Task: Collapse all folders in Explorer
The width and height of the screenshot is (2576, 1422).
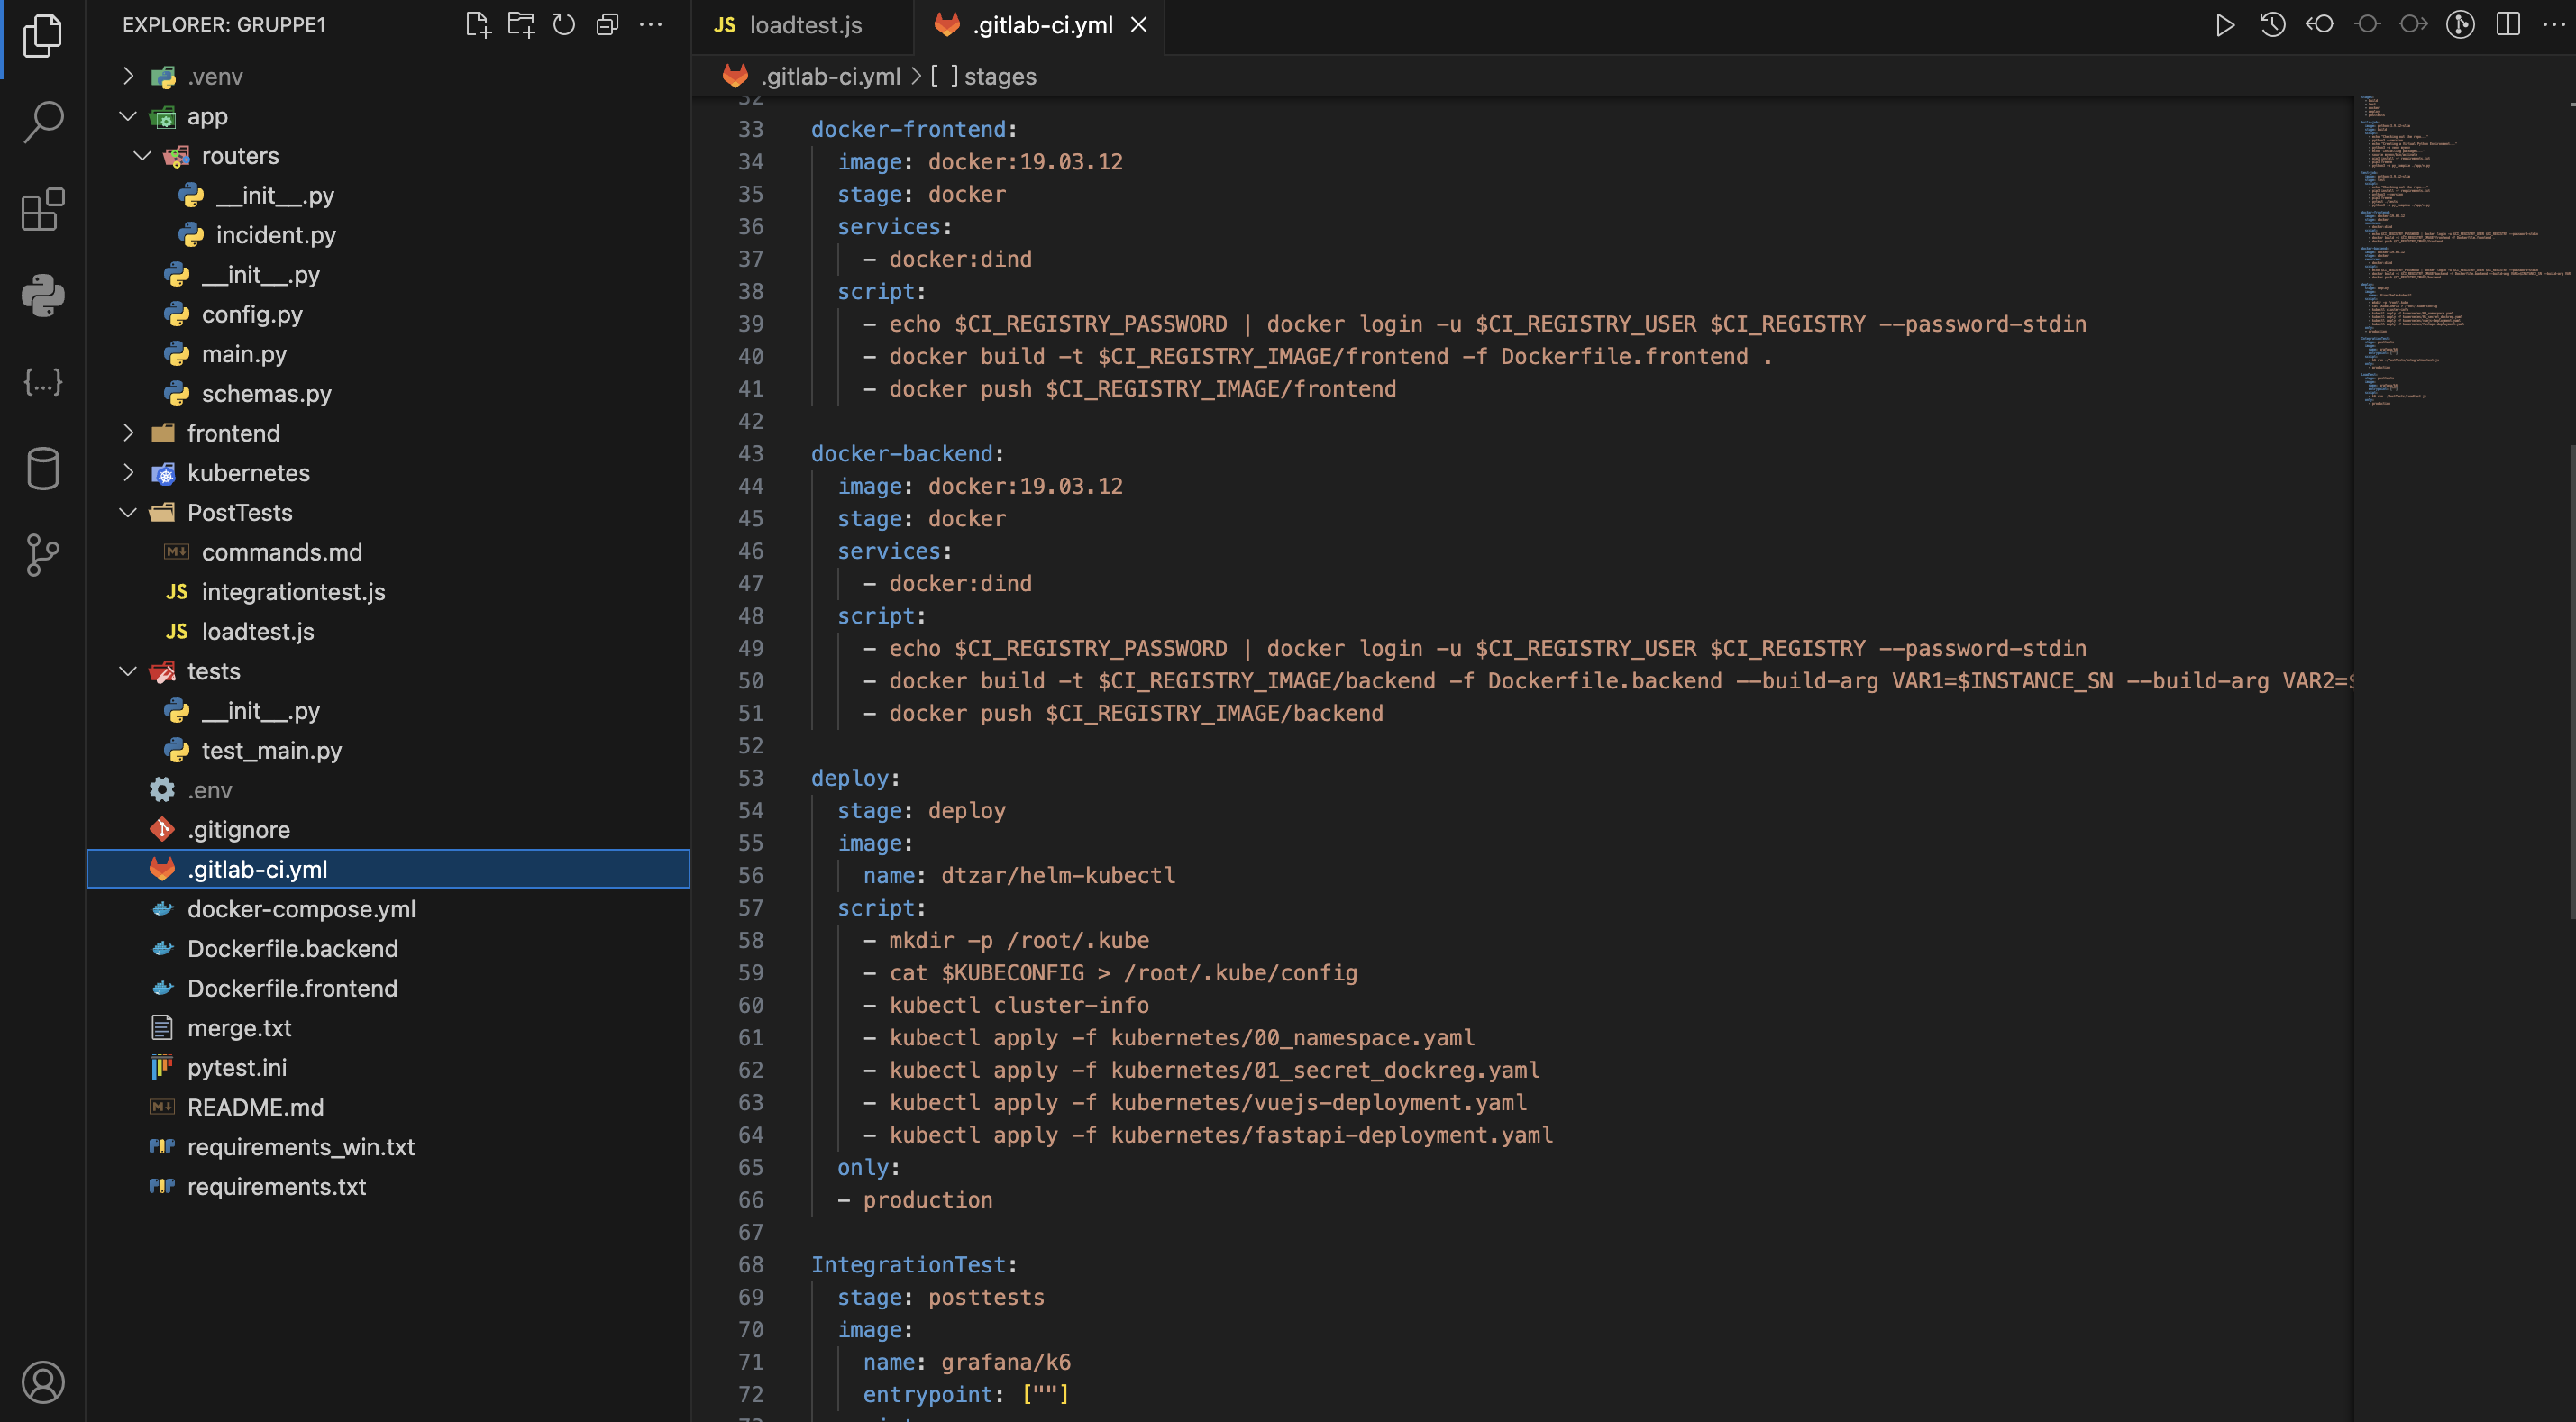Action: click(x=607, y=24)
